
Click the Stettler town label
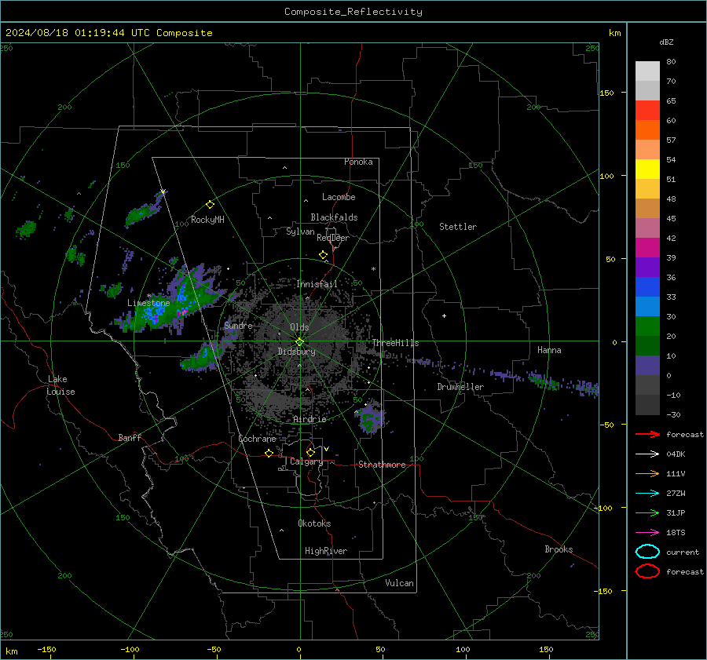click(458, 227)
